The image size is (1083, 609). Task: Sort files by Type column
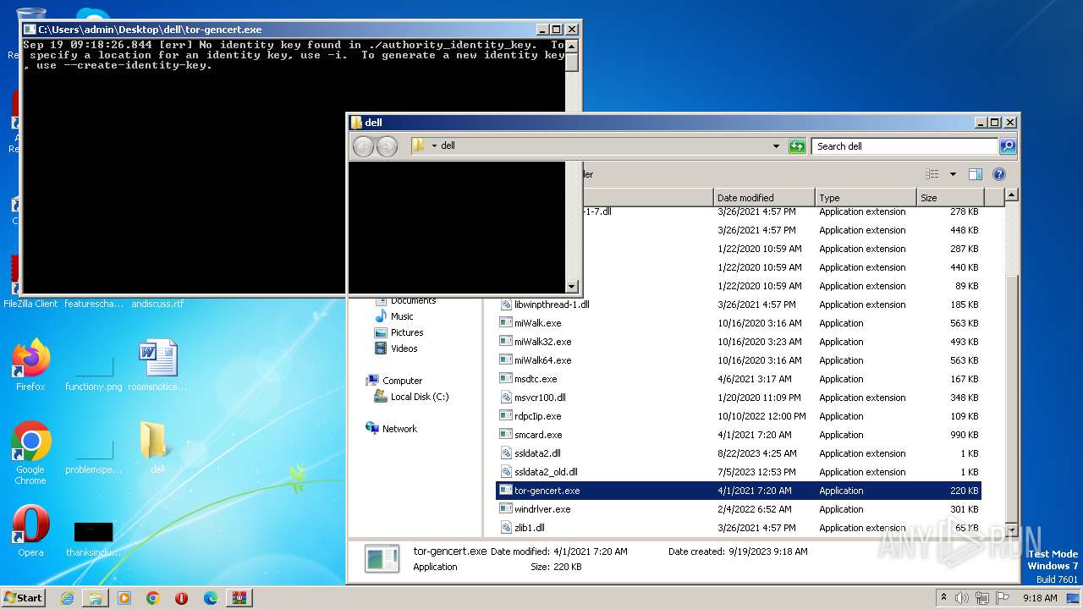pos(866,197)
